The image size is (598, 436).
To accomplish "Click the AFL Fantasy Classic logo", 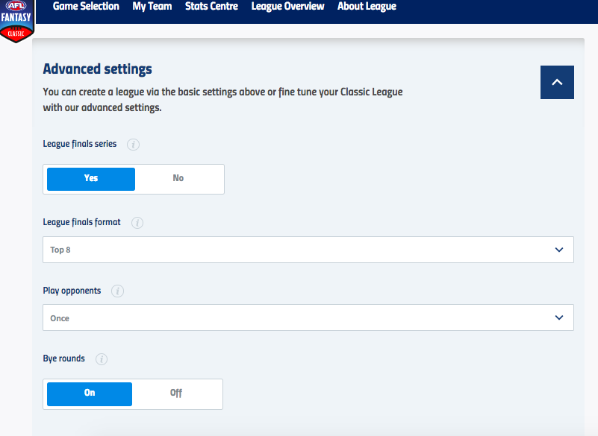I will coord(16,21).
